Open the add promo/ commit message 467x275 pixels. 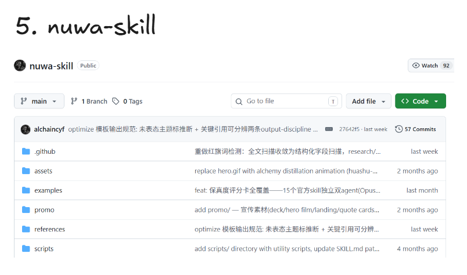point(287,210)
